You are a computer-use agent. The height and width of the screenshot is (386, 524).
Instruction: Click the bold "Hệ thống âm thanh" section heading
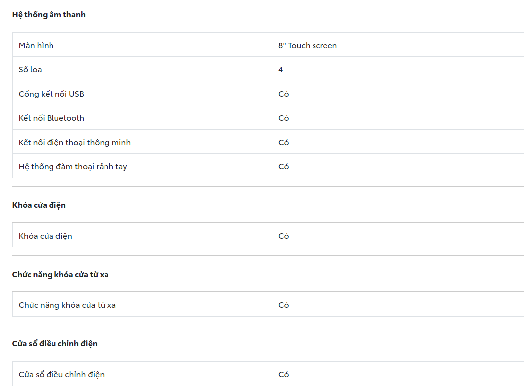click(x=49, y=15)
